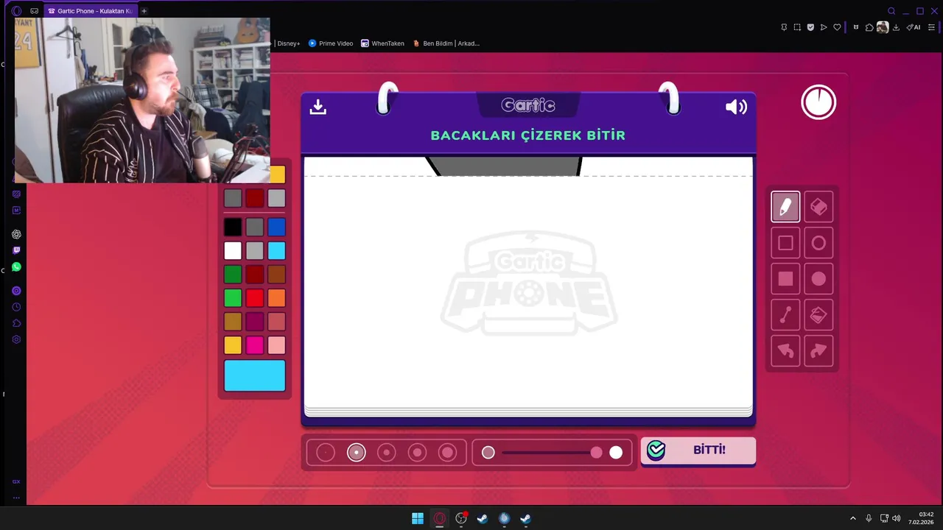Choose the largest brush size
Viewport: 943px width, 530px height.
[448, 453]
